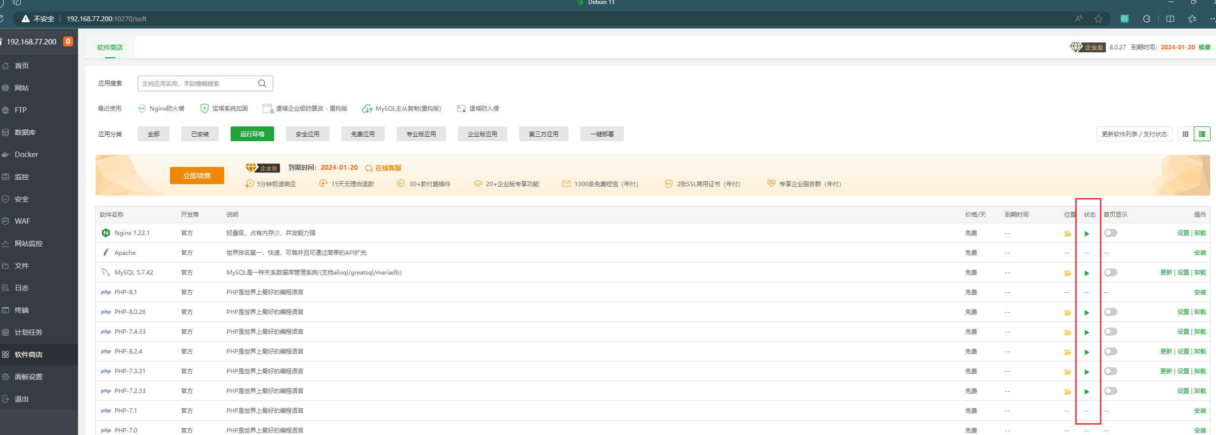
Task: Open recently used MySQL主从复制 shortcut
Action: pyautogui.click(x=402, y=109)
